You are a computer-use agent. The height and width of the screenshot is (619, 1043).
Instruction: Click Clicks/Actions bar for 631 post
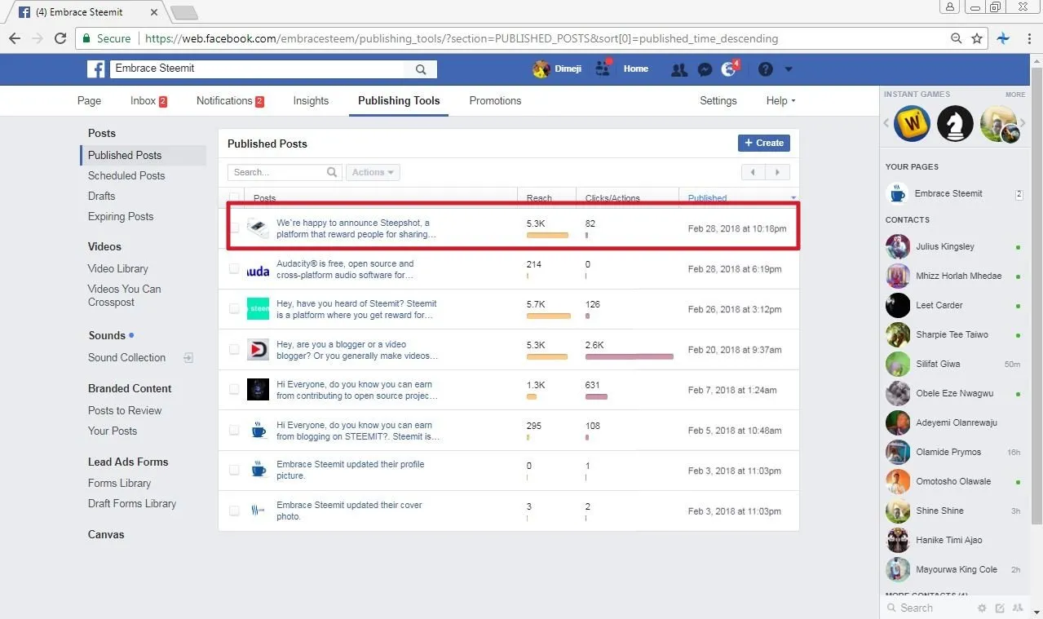pyautogui.click(x=596, y=396)
